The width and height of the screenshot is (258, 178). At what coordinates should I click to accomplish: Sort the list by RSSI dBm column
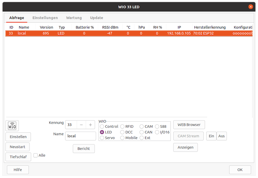pos(109,27)
